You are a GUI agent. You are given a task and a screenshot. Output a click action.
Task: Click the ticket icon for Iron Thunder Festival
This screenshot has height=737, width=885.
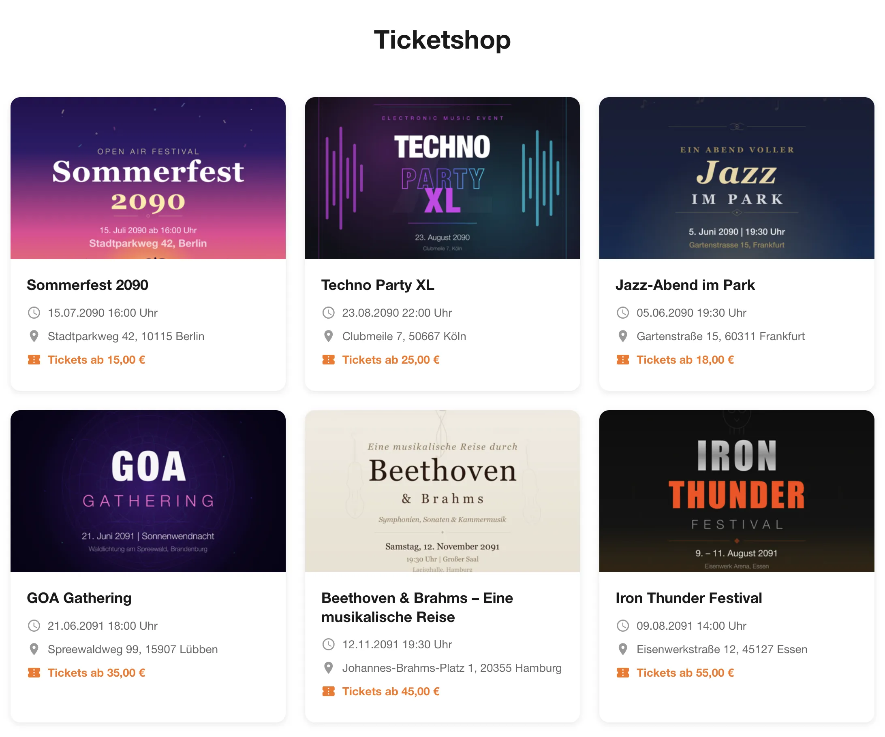(x=623, y=673)
